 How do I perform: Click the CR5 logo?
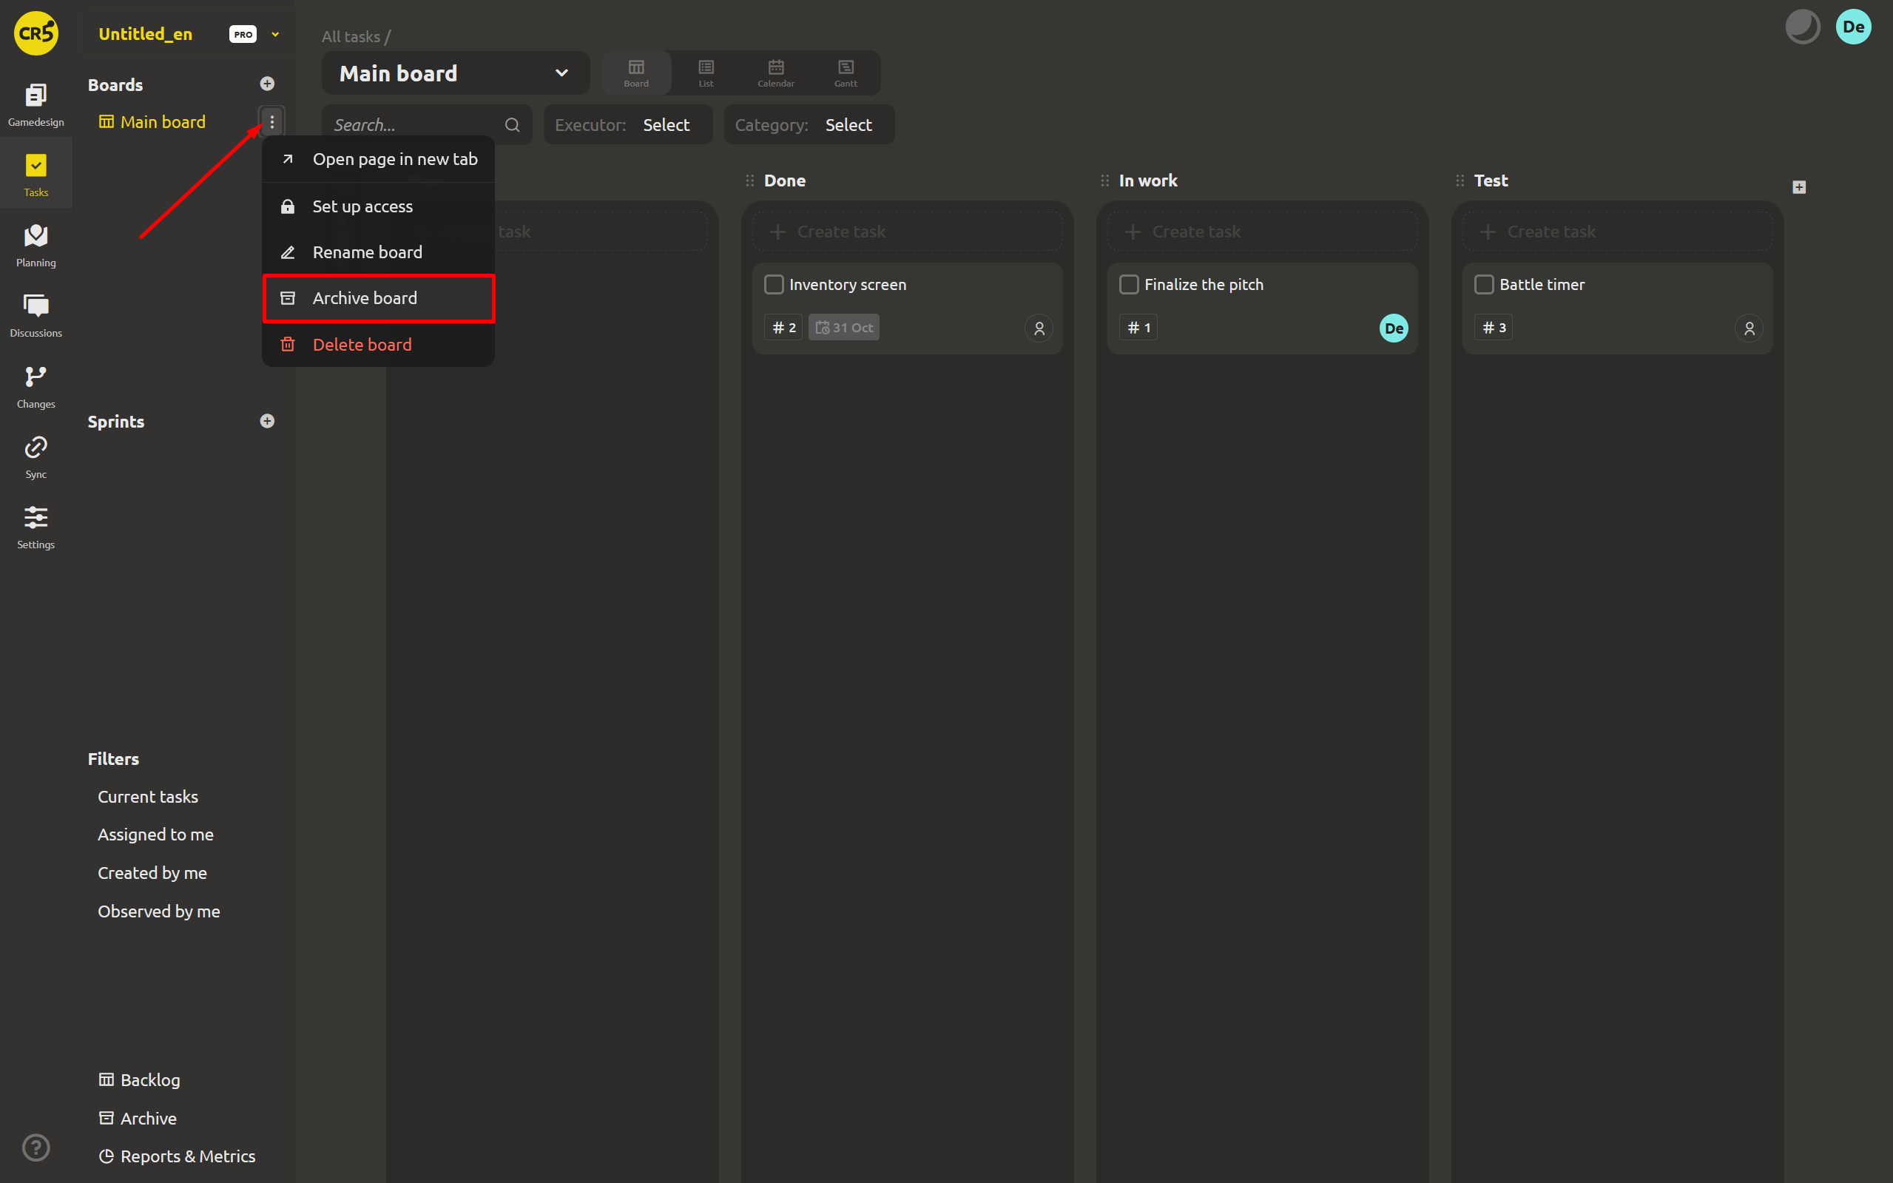pyautogui.click(x=36, y=33)
